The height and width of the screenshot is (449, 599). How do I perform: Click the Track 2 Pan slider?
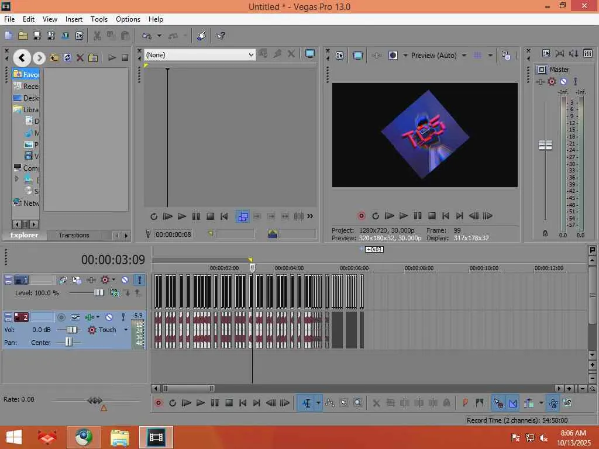[68, 343]
